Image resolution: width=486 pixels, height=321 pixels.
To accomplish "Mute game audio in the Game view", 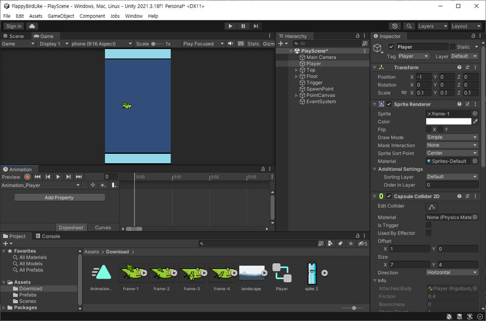I will click(x=230, y=44).
